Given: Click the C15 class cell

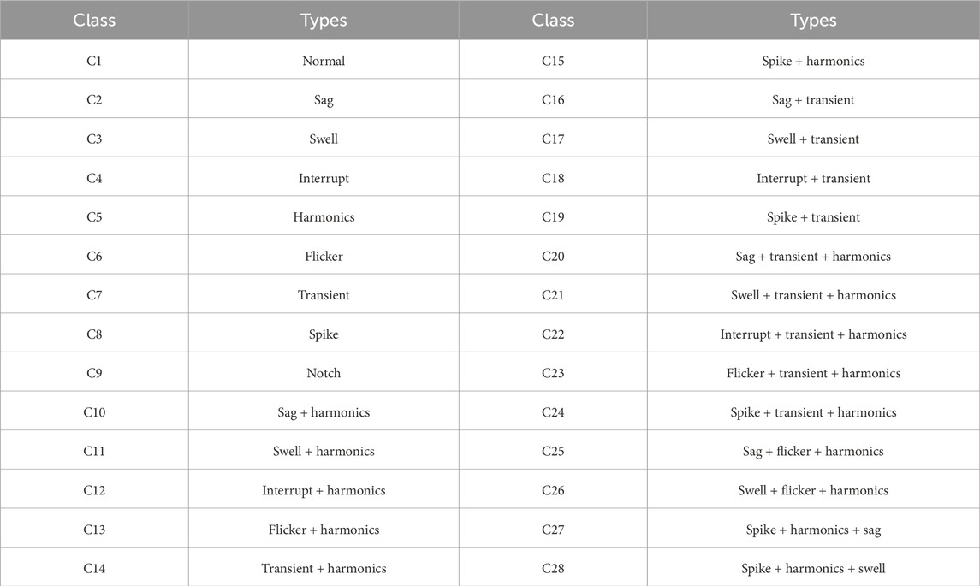Looking at the screenshot, I should click(x=553, y=61).
